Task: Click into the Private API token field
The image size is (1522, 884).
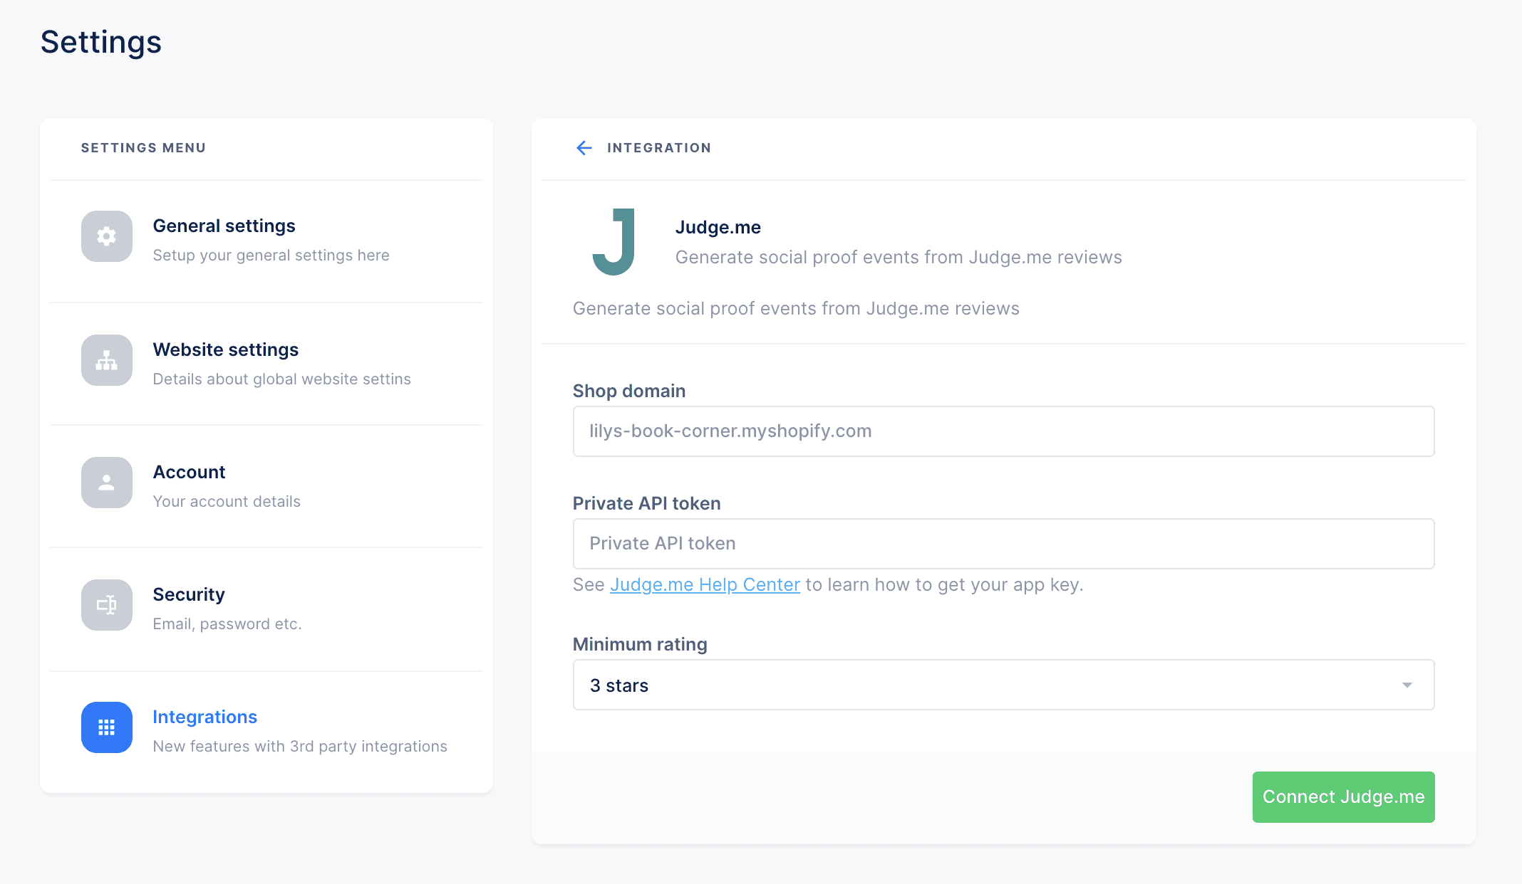Action: [x=1003, y=544]
